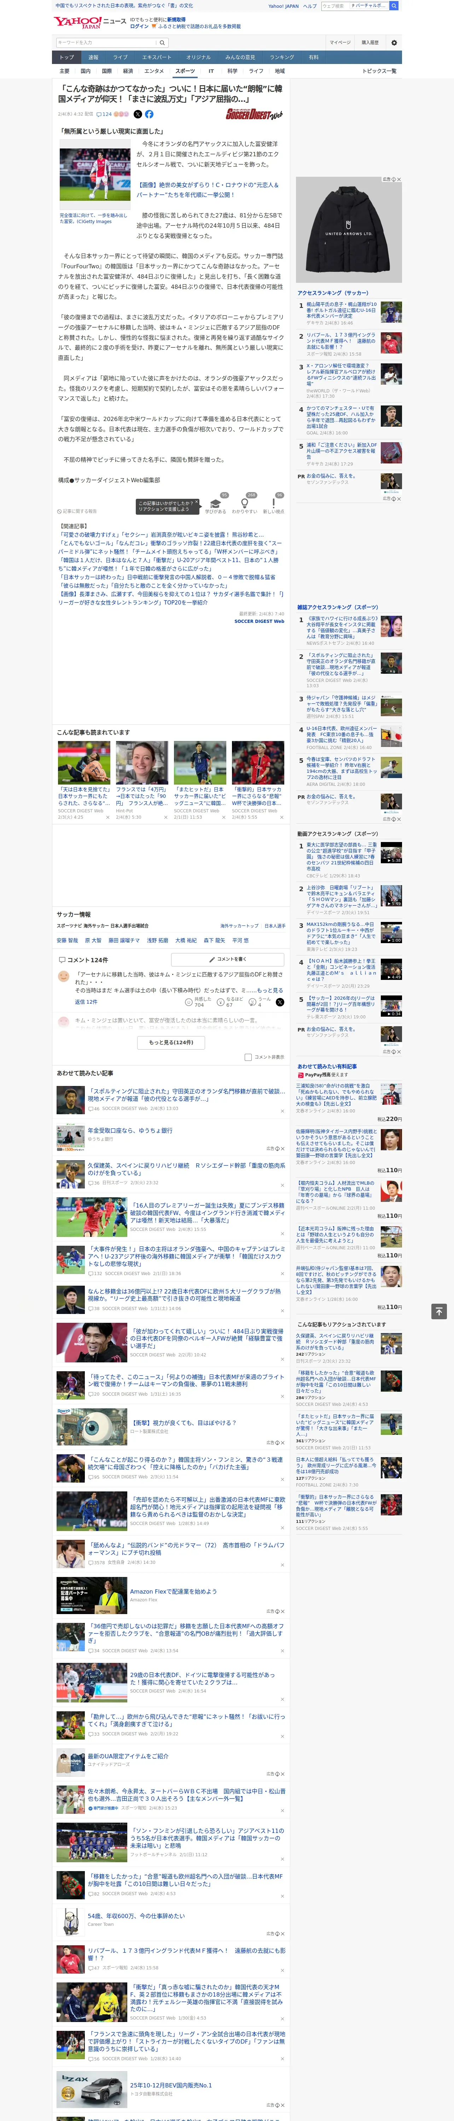Open the ランキング tab
This screenshot has width=454, height=2121.
click(282, 58)
